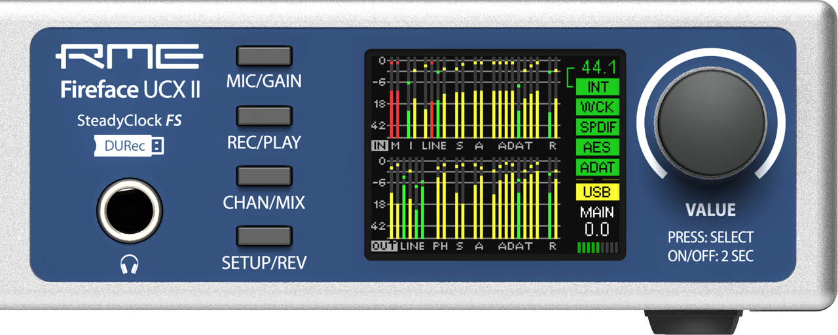The image size is (838, 335).
Task: Click the DURec USB stick icon
Action: [x=129, y=146]
